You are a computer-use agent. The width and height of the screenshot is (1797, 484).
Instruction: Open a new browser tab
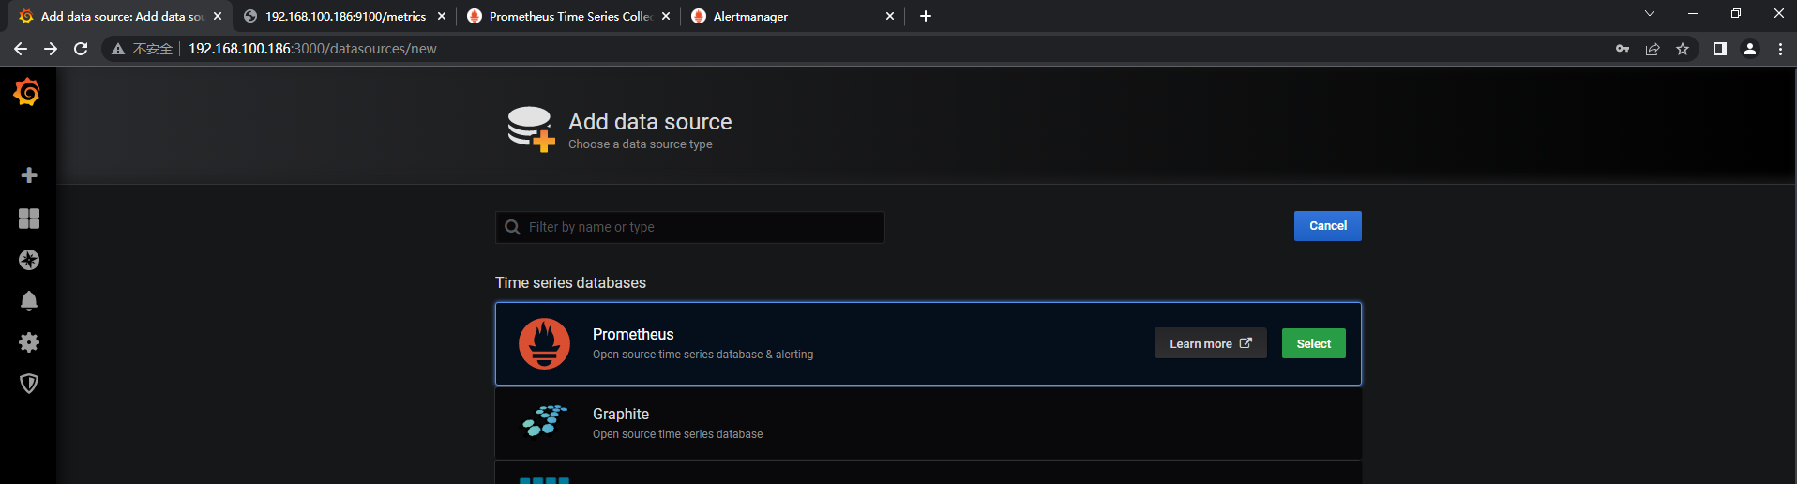tap(926, 16)
